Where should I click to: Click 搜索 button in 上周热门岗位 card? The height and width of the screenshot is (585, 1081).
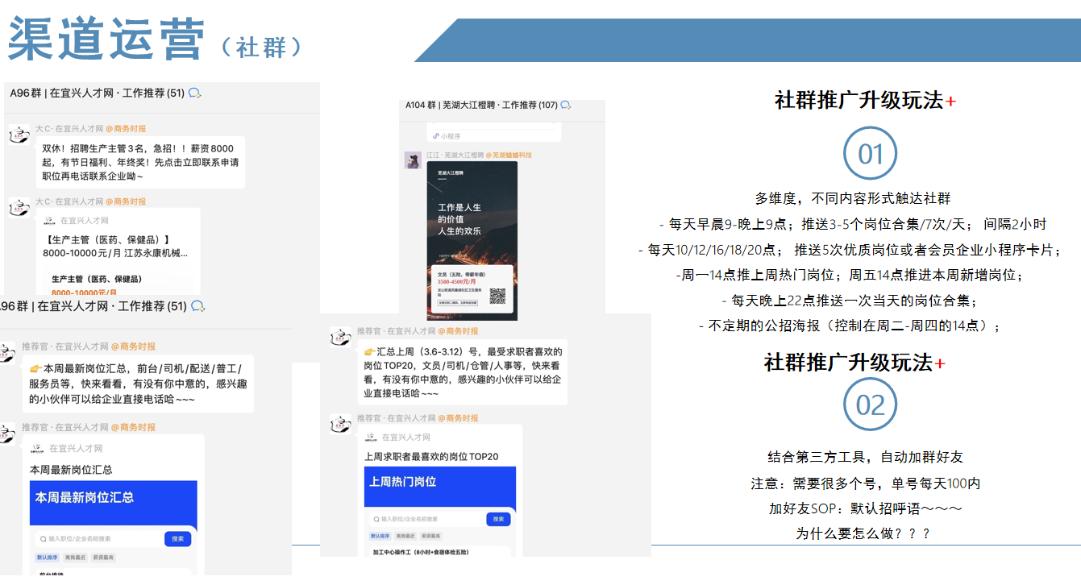coord(498,519)
